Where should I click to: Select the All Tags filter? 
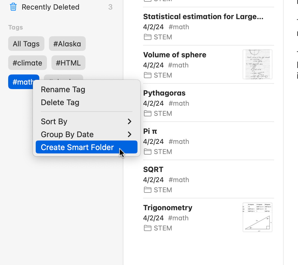[x=26, y=44]
